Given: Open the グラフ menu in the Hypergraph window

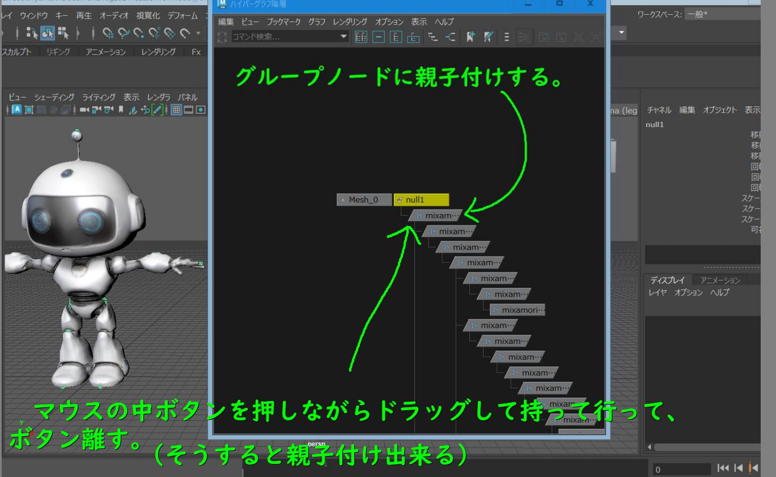Looking at the screenshot, I should [x=317, y=22].
